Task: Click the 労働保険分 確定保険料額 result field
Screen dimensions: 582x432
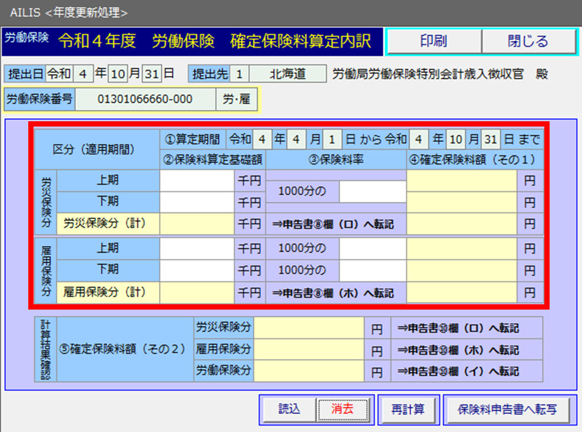Action: click(x=309, y=371)
